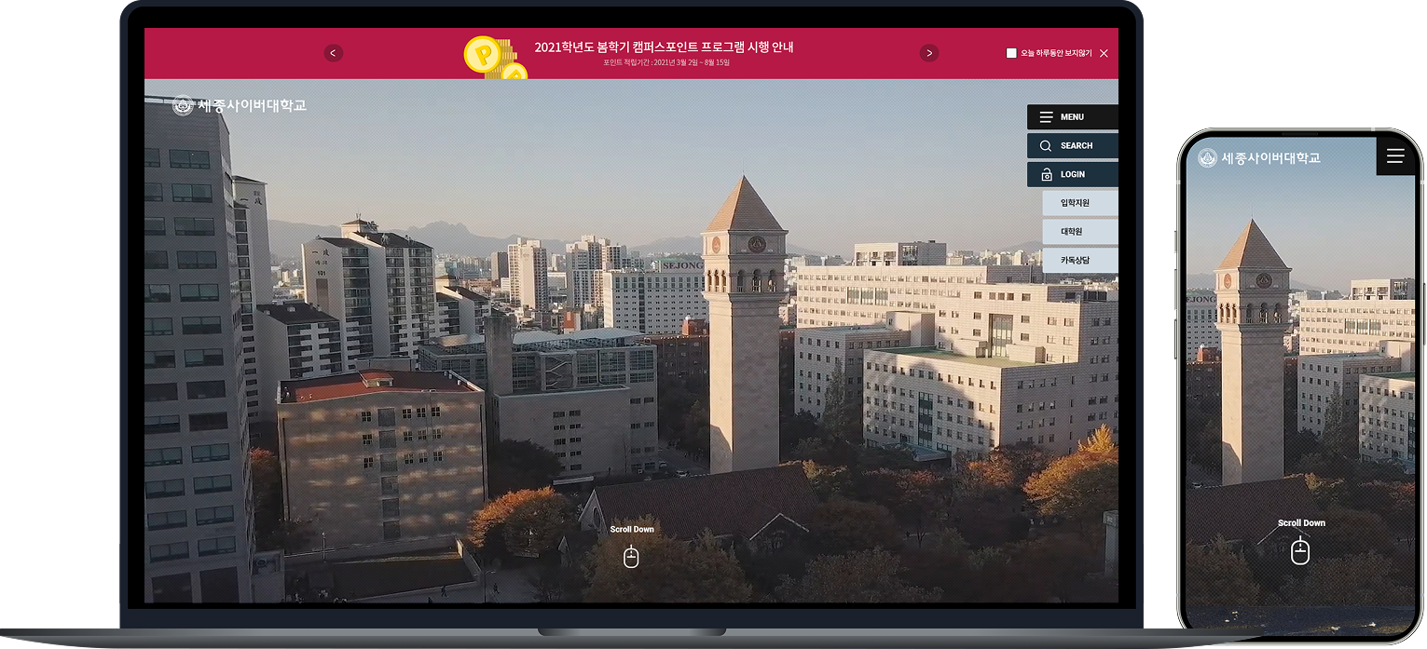Select the 입학지원 quick link
This screenshot has height=649, width=1427.
tap(1080, 203)
